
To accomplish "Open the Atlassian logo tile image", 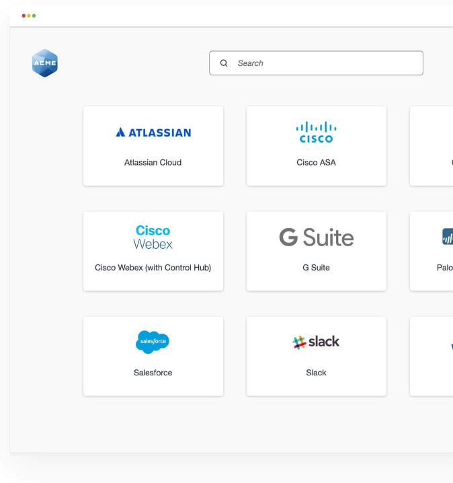I will (x=153, y=133).
